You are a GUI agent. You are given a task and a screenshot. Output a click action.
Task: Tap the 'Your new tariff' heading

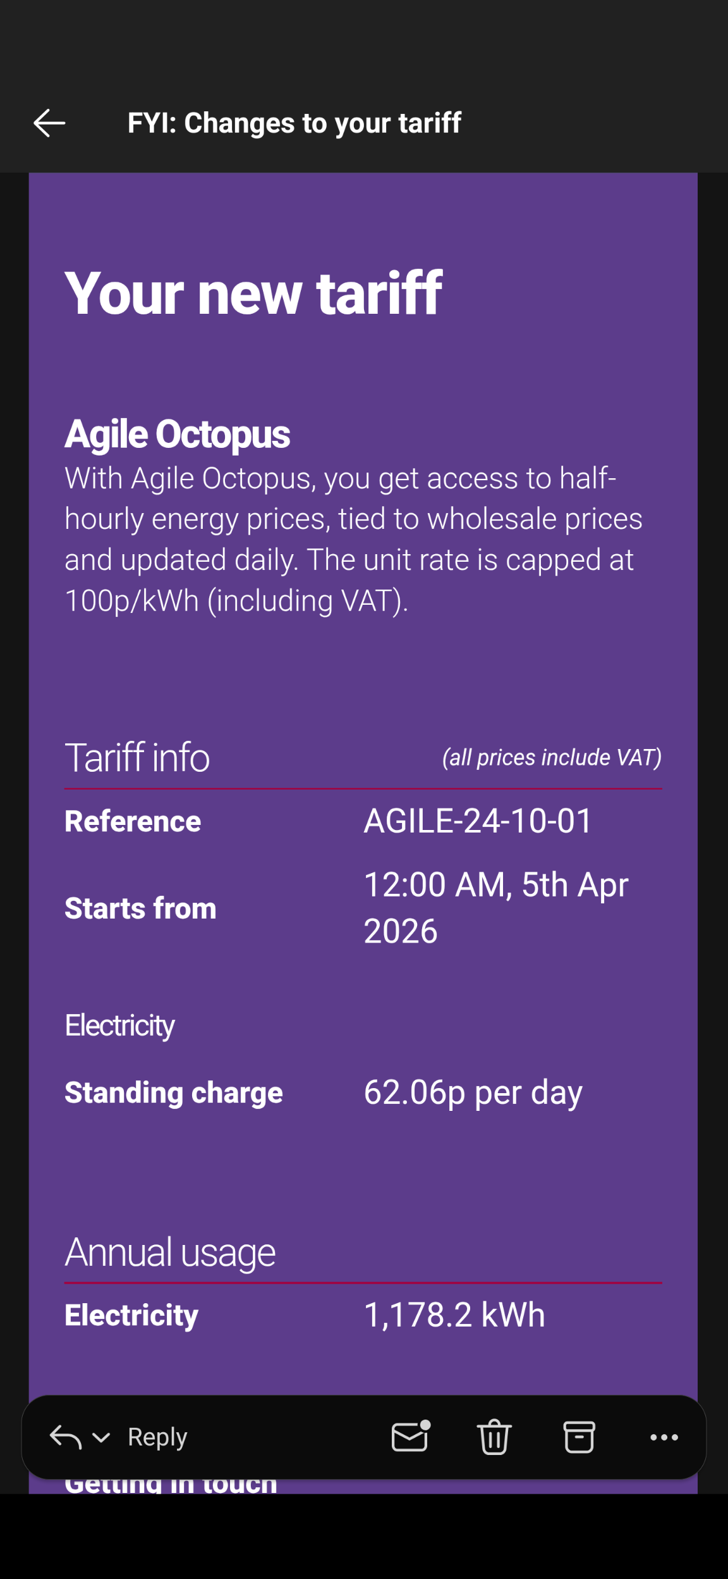pos(253,293)
